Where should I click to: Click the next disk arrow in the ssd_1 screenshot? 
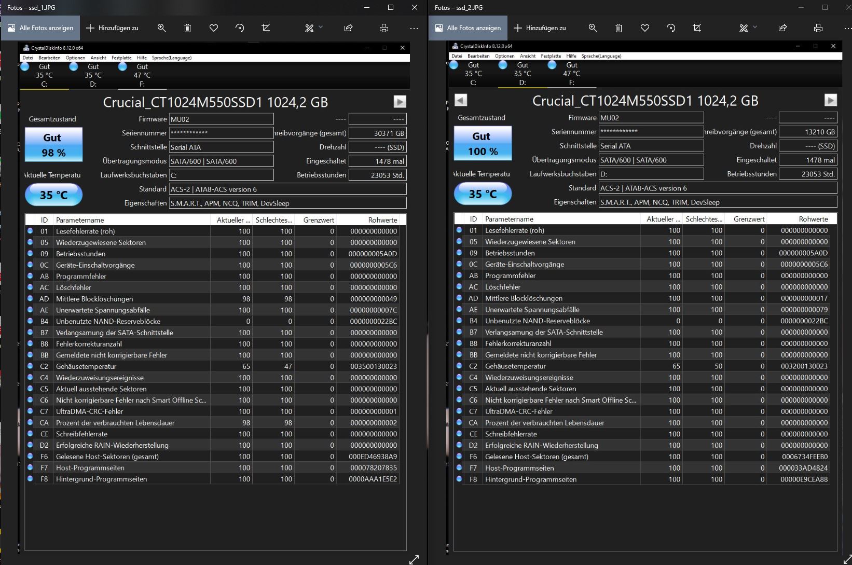point(400,102)
